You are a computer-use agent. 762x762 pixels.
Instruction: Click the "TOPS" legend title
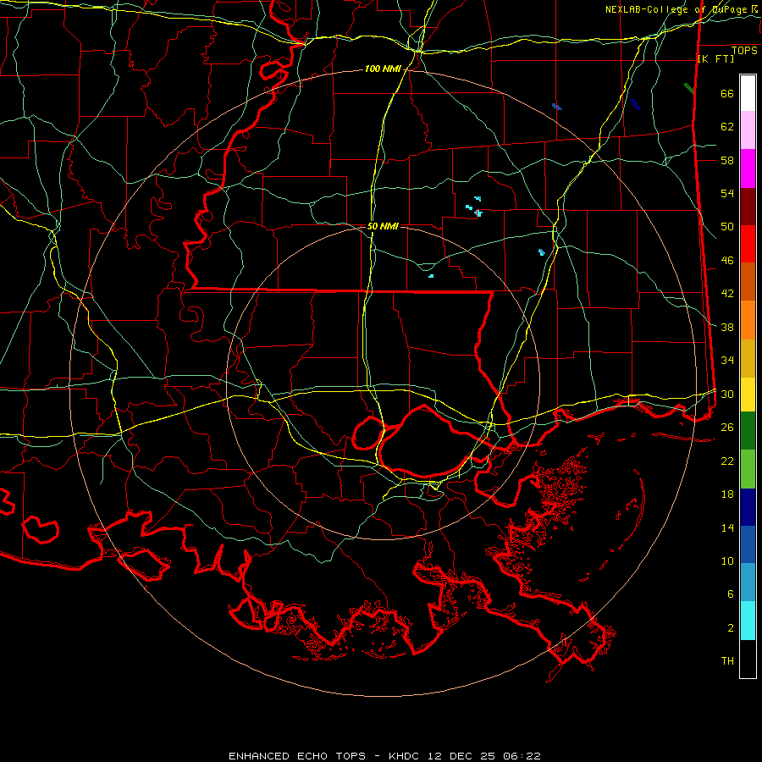pos(744,51)
